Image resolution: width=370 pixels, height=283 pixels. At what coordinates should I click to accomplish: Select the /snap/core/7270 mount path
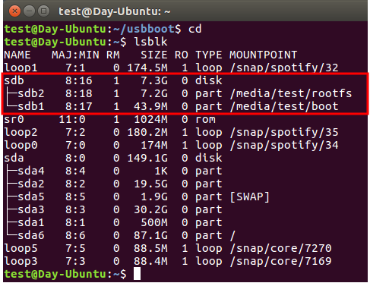click(280, 248)
